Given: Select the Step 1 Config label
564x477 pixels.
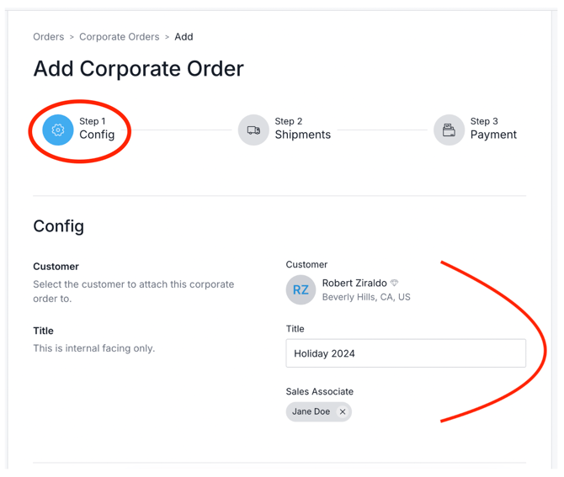Looking at the screenshot, I should pyautogui.click(x=97, y=135).
